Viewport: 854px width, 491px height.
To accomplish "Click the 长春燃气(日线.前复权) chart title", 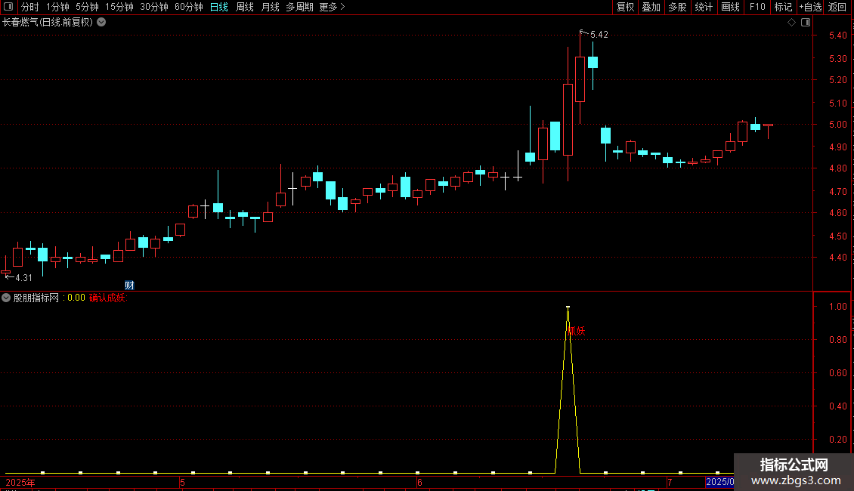I will 48,23.
